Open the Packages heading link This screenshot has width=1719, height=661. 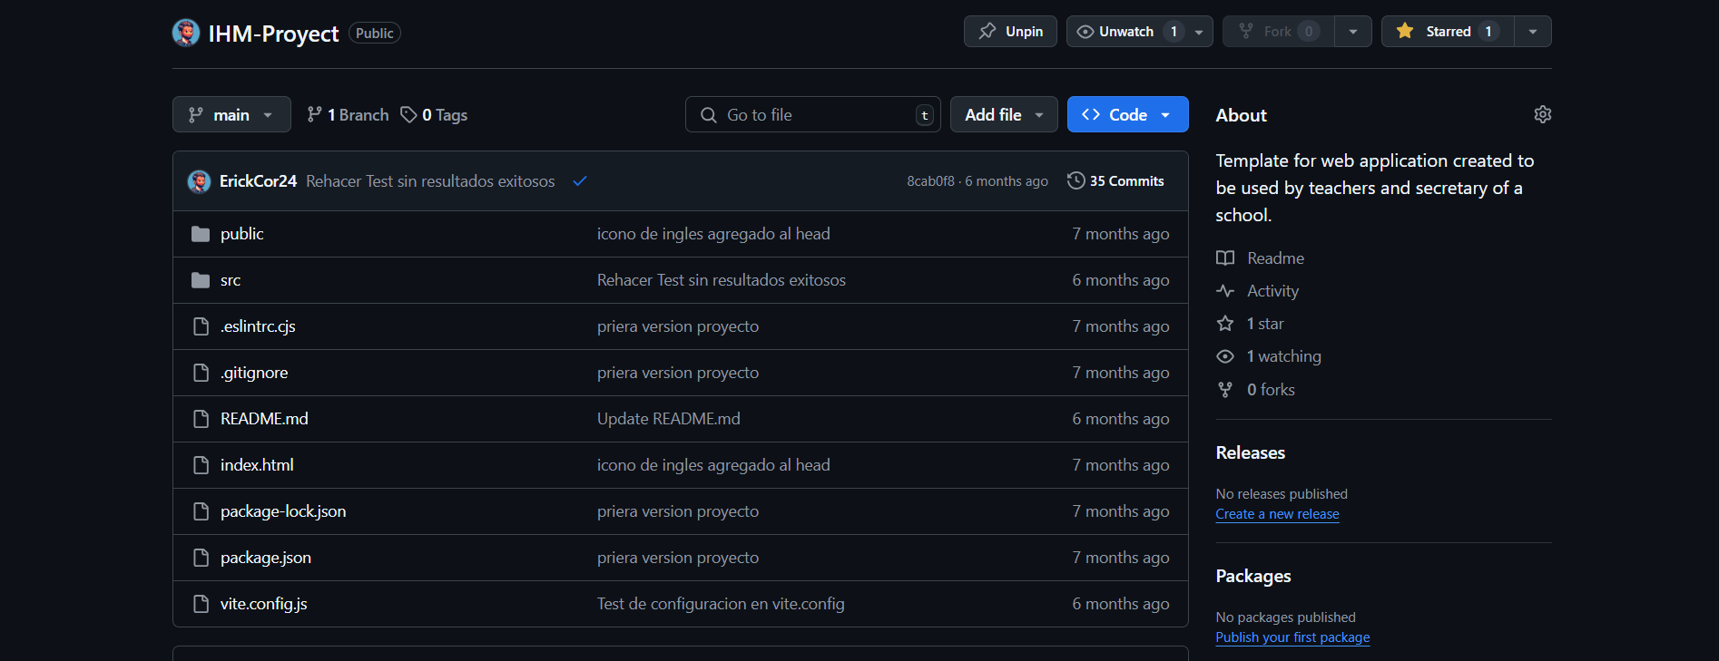click(1253, 576)
